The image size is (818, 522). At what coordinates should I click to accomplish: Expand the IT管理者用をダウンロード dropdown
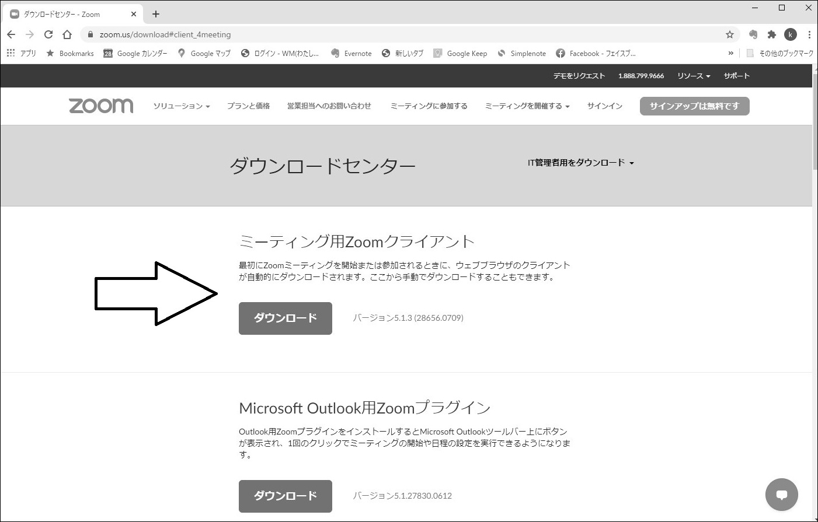(580, 163)
